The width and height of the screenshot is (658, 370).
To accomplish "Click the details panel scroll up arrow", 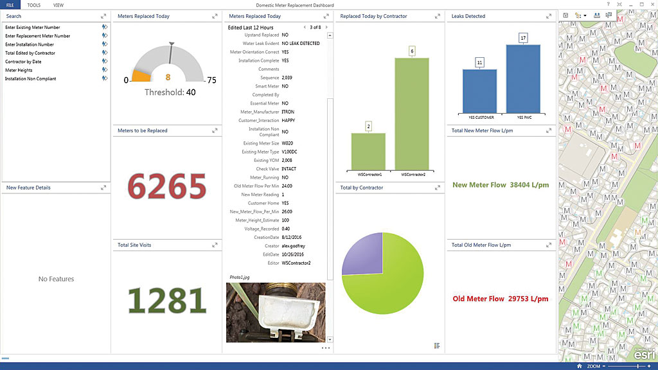I will pyautogui.click(x=330, y=35).
